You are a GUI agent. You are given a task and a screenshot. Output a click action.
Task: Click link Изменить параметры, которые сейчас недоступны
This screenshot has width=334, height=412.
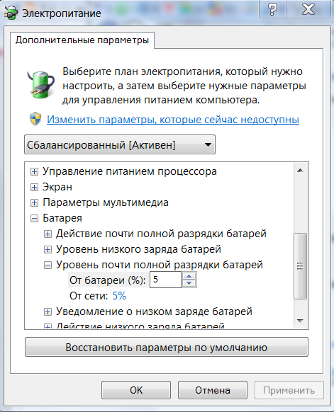(173, 120)
